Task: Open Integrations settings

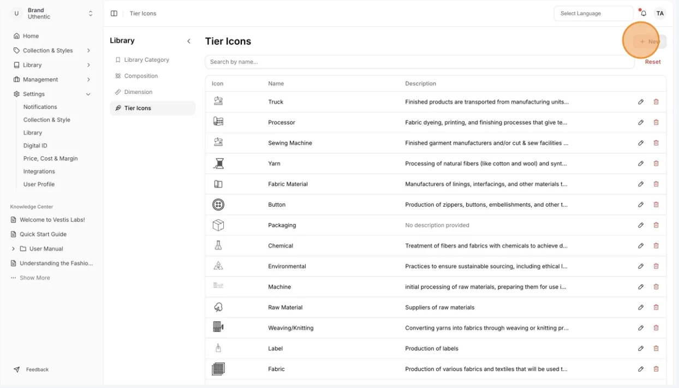Action: pyautogui.click(x=39, y=172)
